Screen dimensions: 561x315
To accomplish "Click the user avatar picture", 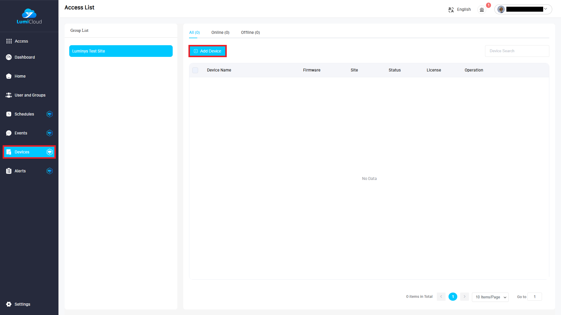I will [501, 9].
